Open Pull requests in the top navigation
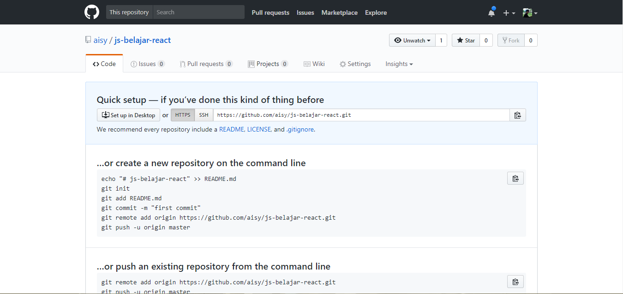 [x=270, y=13]
